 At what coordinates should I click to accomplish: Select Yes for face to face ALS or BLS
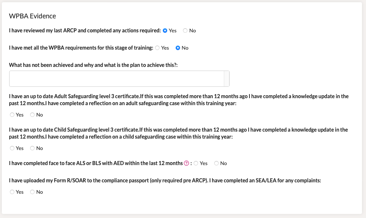[196, 163]
